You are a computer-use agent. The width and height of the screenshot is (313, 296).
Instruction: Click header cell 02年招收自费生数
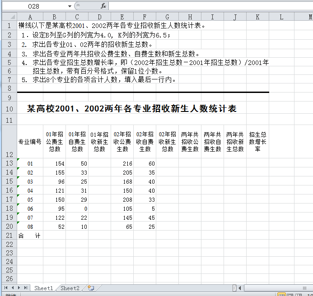(x=145, y=142)
